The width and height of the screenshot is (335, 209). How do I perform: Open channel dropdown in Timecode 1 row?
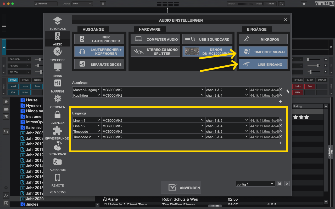(227, 131)
